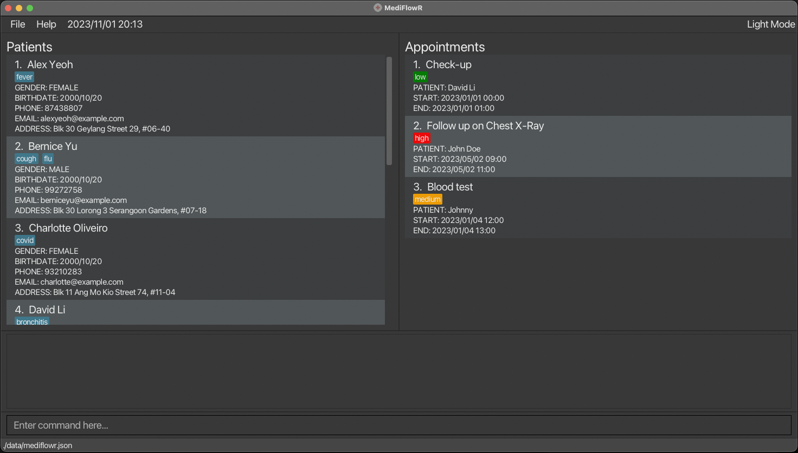Screen dimensions: 798x453
Task: Click the Geylang Street address line
Action: tap(93, 129)
